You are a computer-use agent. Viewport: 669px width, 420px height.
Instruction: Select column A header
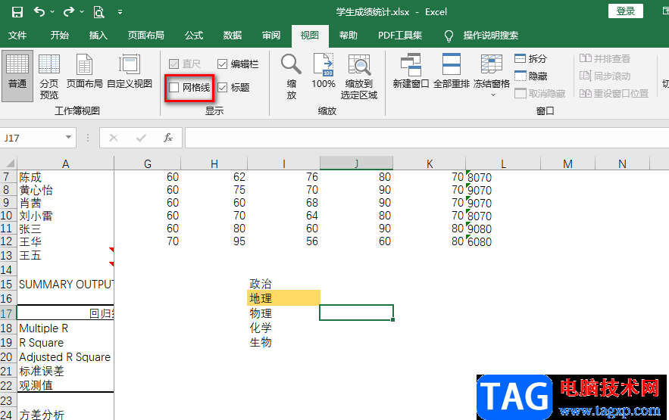[65, 163]
